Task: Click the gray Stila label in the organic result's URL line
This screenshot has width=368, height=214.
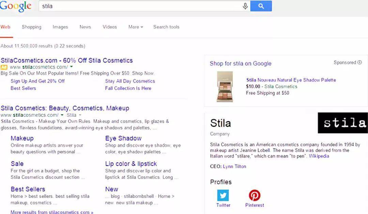Action: 71,115
